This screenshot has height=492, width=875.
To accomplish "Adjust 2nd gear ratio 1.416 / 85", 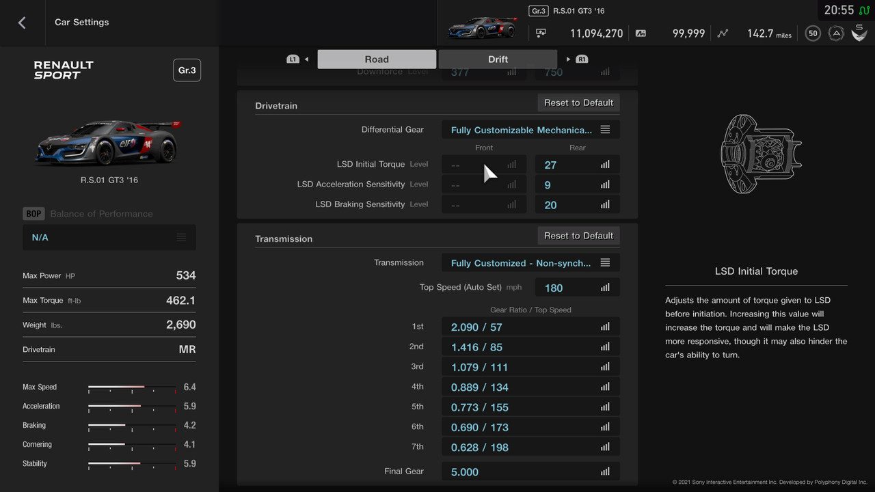I will (x=530, y=347).
